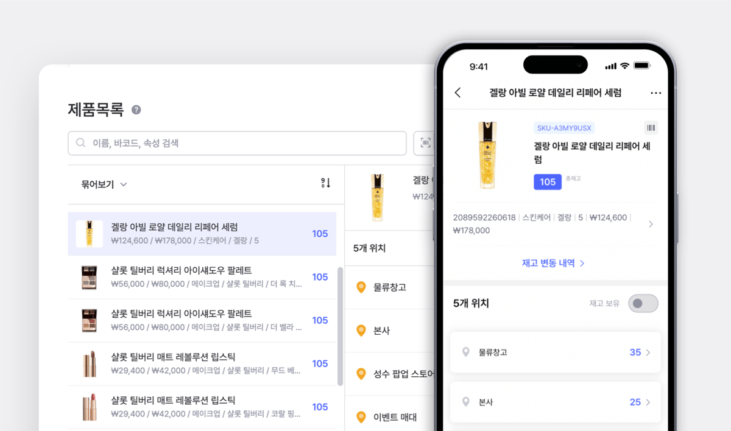Open the barcode scan button next to search

click(x=425, y=143)
